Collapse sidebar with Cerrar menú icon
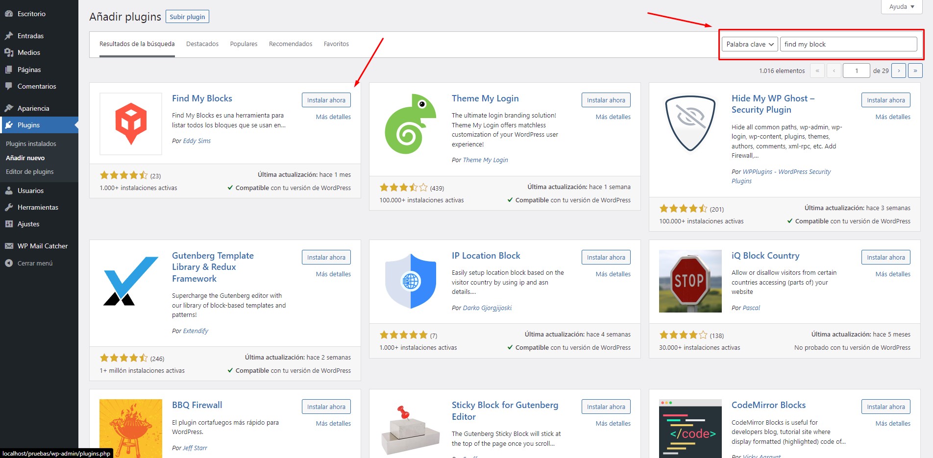933x458 pixels. 9,263
